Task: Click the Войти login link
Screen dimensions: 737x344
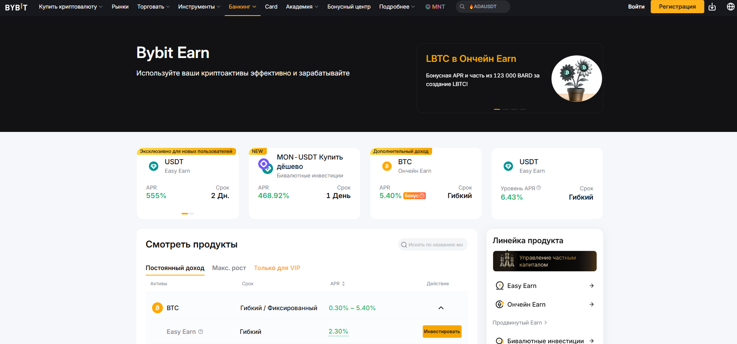Action: 636,7
